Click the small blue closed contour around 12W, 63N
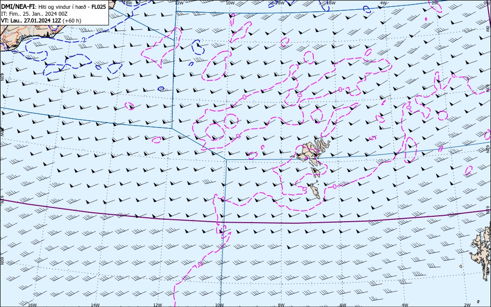The height and width of the screenshot is (307, 491). [161, 89]
